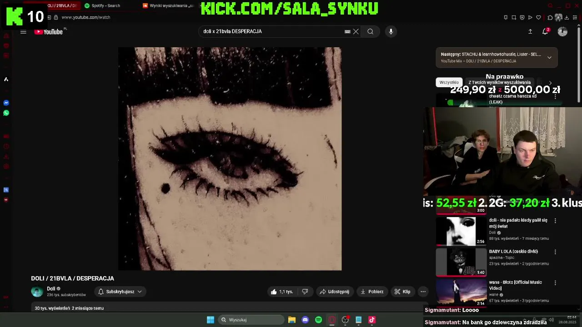
Task: Open more actions ellipsis under video
Action: (423, 292)
